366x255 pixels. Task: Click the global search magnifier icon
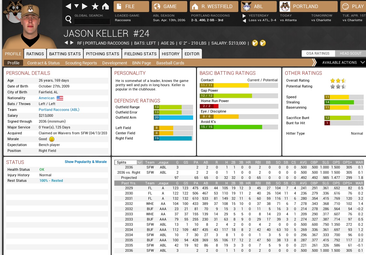coord(68,20)
